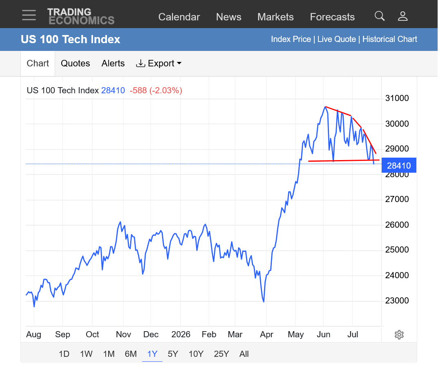
Task: Click the Trading Economics logo
Action: pyautogui.click(x=81, y=16)
